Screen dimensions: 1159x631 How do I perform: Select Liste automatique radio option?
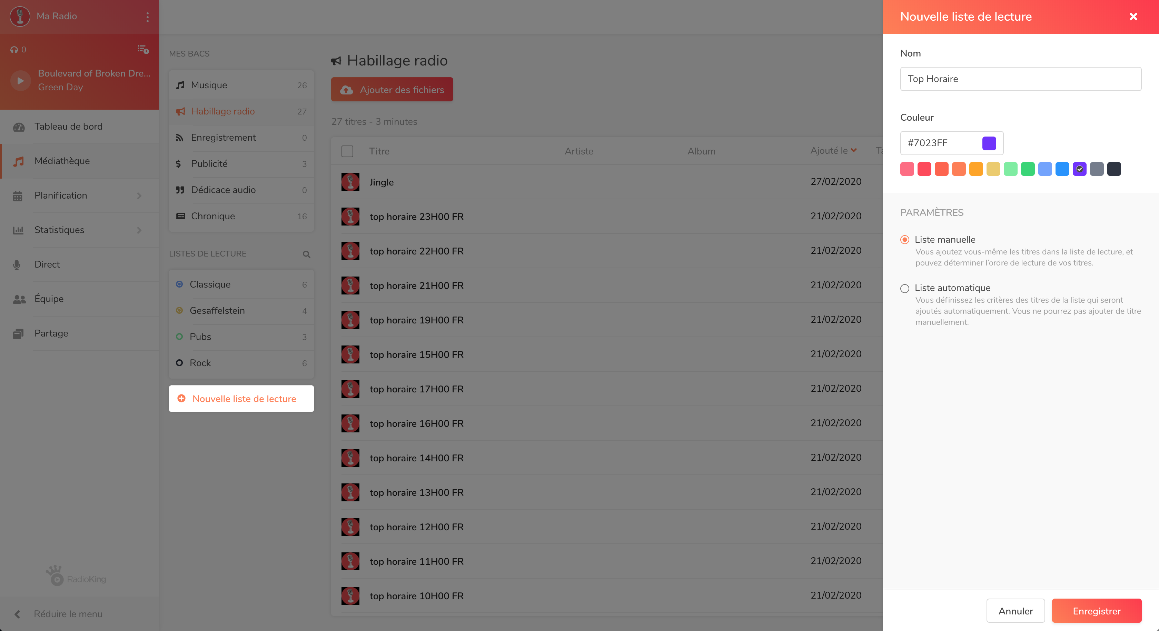coord(905,288)
